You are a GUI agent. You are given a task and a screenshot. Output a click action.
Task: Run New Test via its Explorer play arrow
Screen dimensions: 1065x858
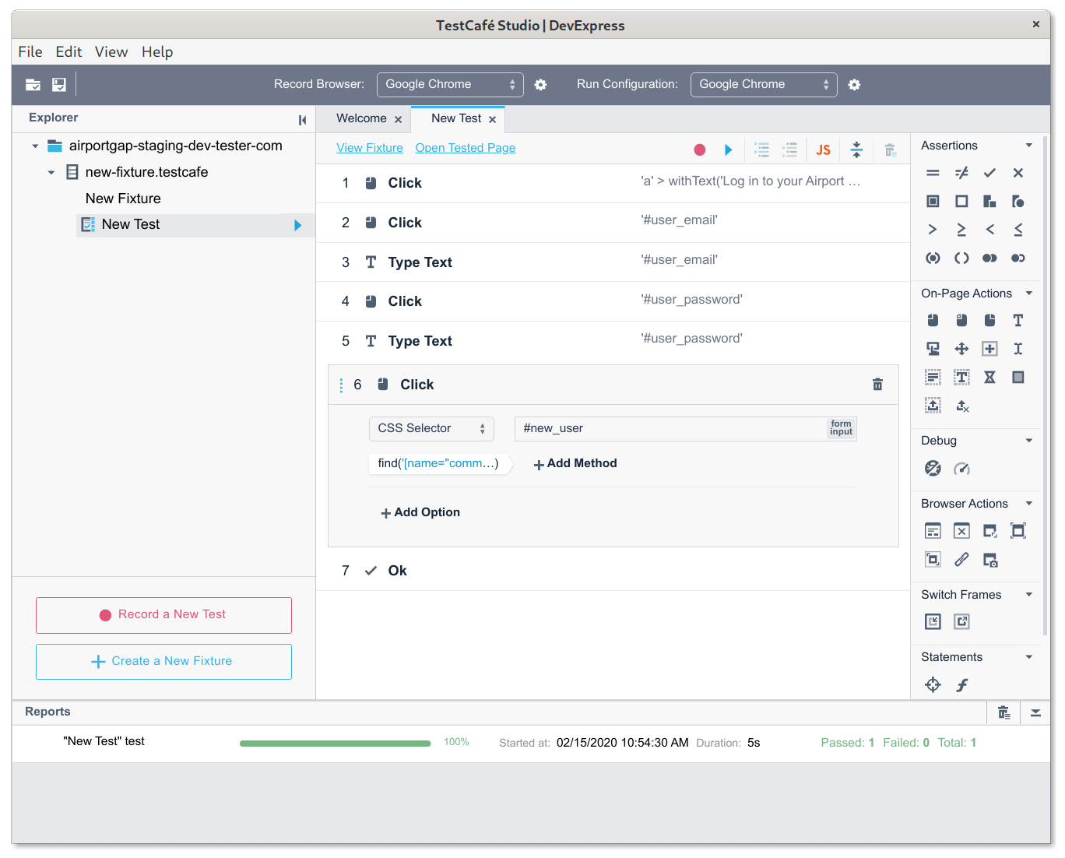297,225
